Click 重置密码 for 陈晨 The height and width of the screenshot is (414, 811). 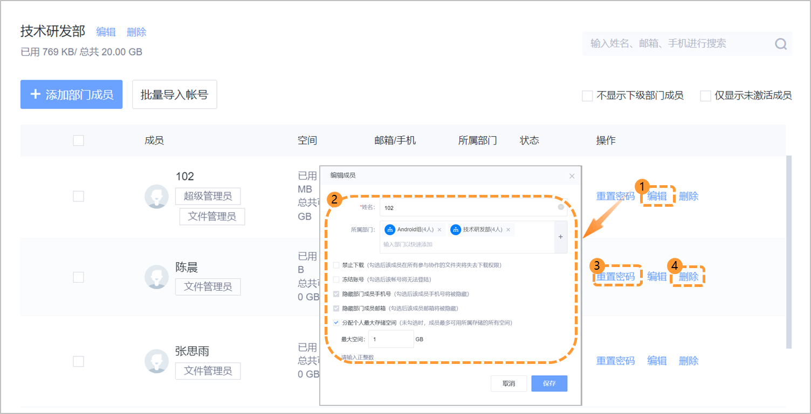coord(615,277)
